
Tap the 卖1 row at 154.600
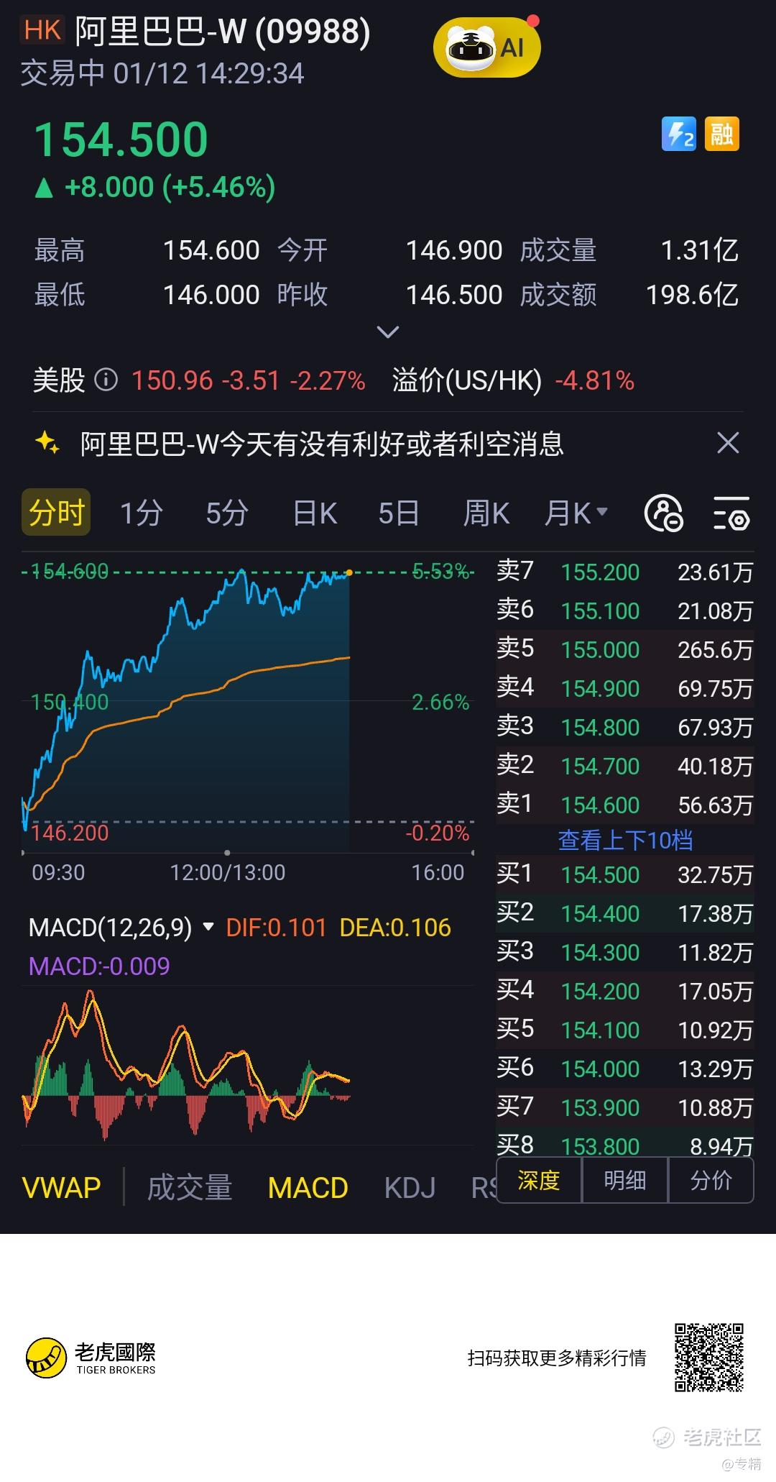pyautogui.click(x=625, y=805)
